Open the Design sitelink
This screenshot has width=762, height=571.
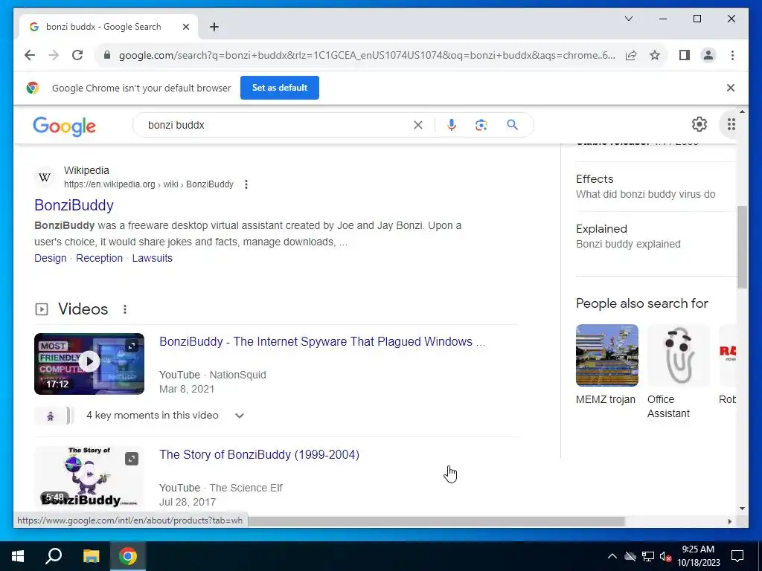50,258
